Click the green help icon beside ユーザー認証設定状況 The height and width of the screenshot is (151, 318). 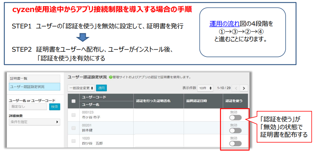tap(111, 77)
